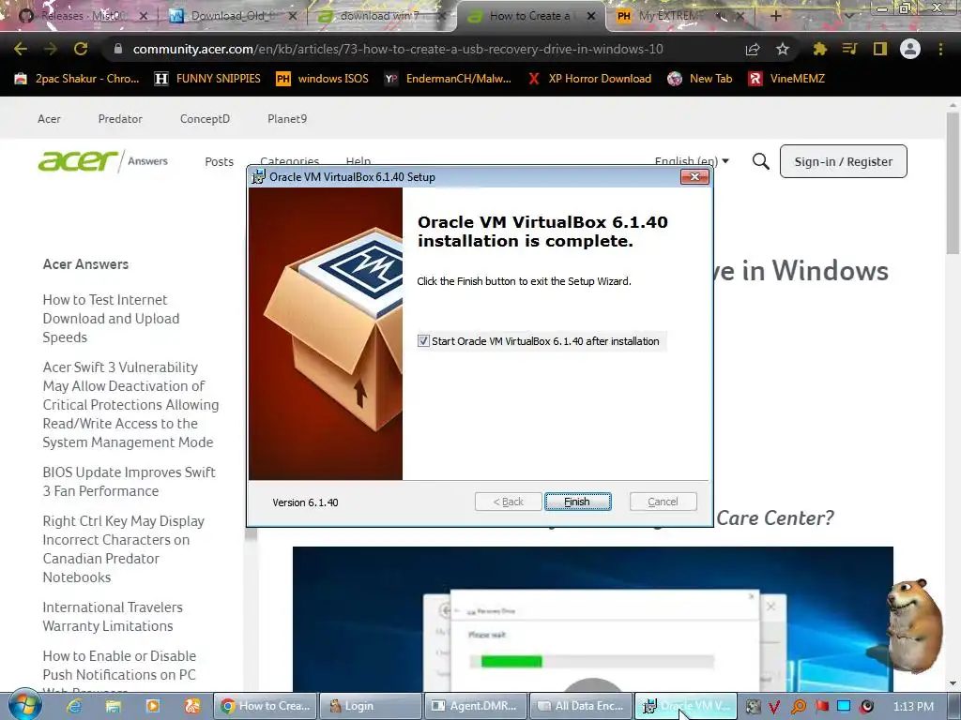Bookmark this page with the star icon

tap(783, 49)
